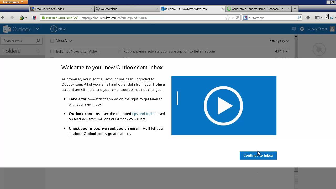This screenshot has width=336, height=189.
Task: Minimize the TorBrowser window
Action: point(328,2)
